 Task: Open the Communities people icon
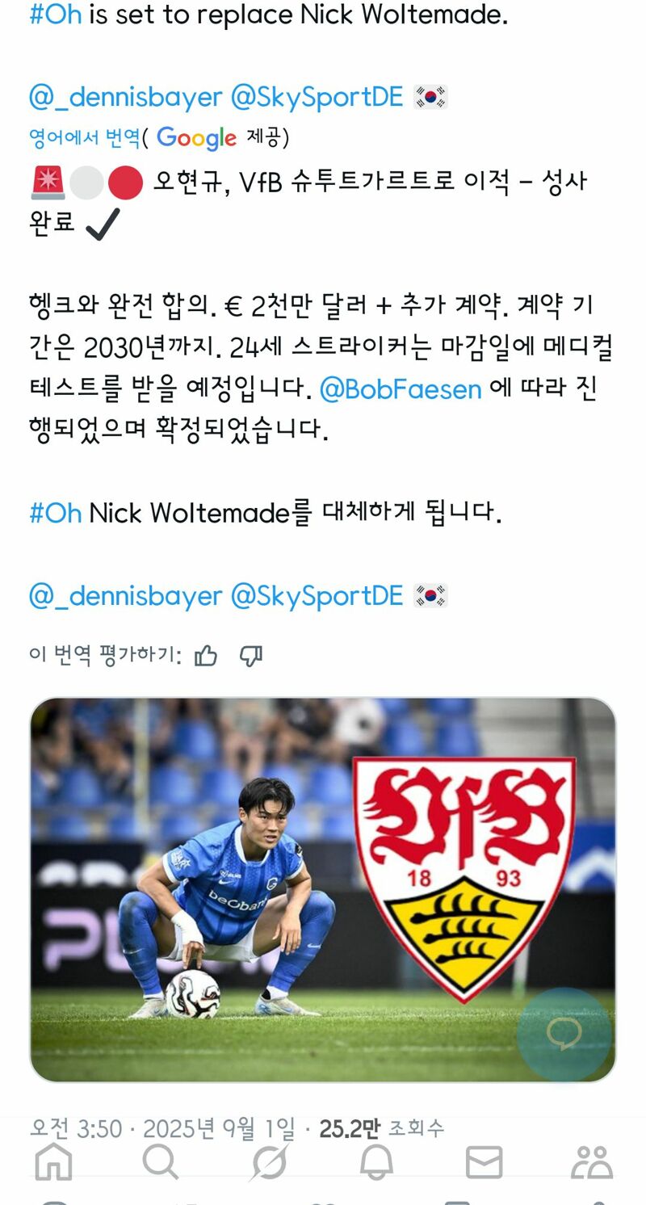coord(592,1163)
